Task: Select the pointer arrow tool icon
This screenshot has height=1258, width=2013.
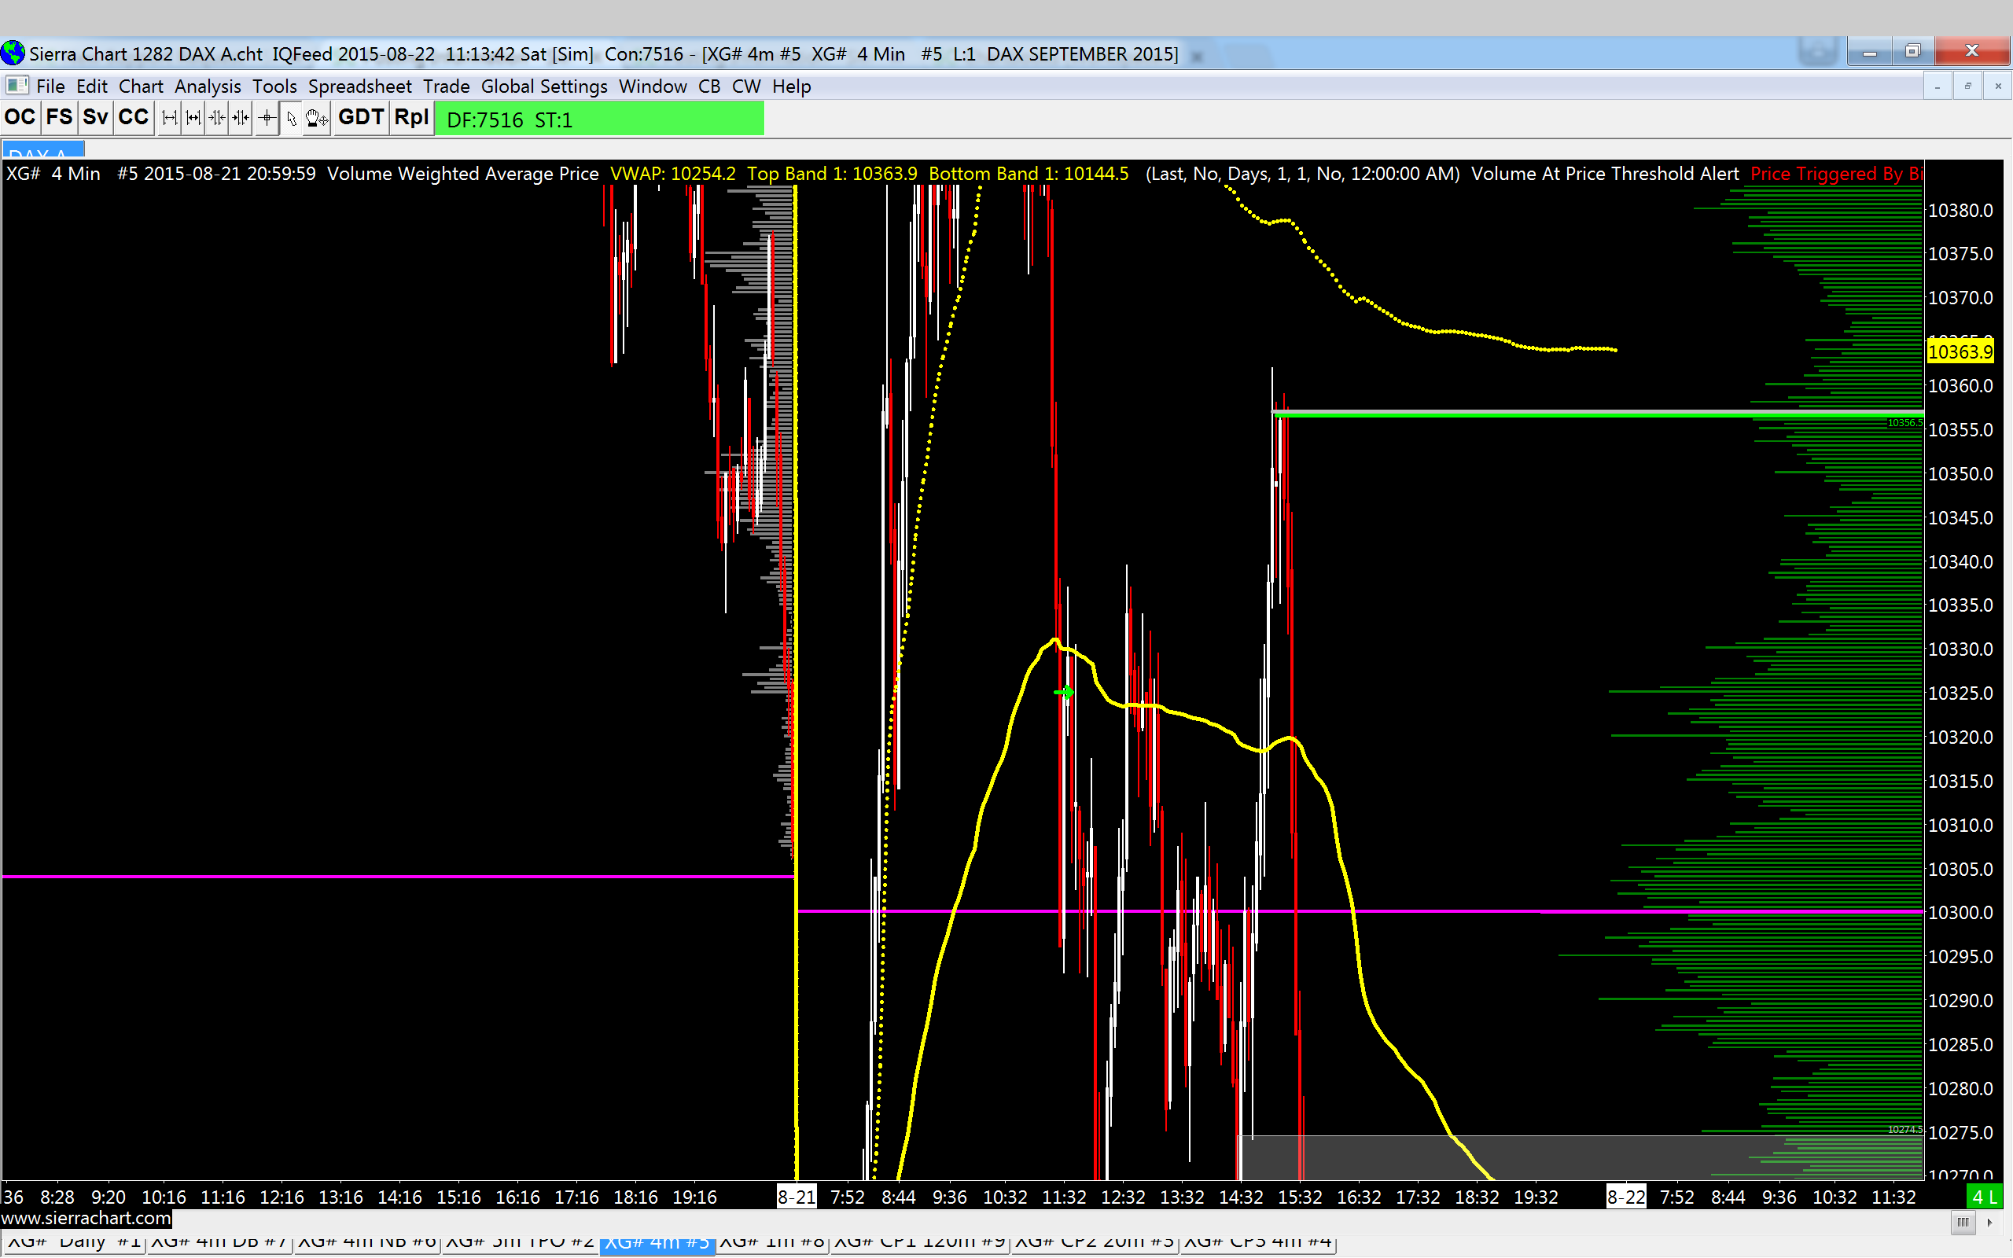Action: 291,118
